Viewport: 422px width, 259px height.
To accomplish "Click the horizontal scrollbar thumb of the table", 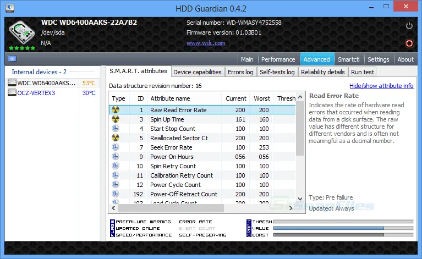I will click(x=171, y=208).
